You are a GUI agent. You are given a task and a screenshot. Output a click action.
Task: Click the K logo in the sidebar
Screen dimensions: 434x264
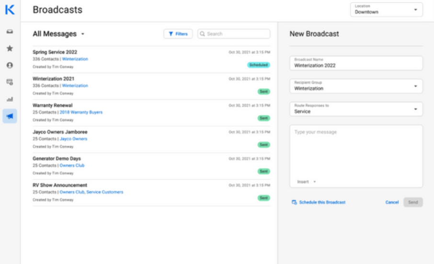coord(10,9)
